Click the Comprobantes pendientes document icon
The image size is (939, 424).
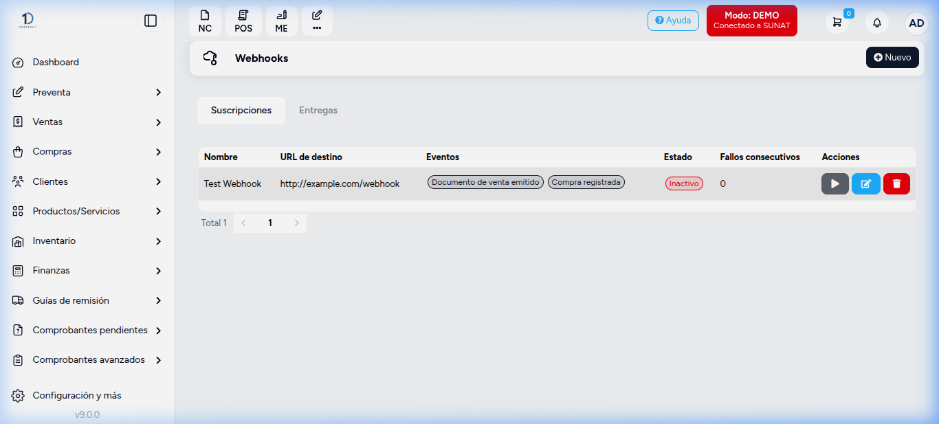19,331
